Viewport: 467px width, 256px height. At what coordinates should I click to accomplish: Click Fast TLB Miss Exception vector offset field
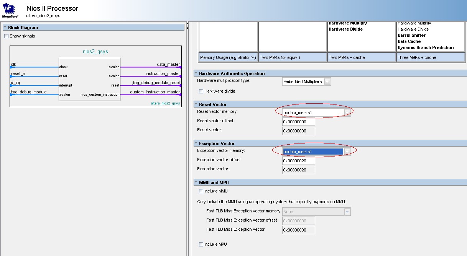299,221
